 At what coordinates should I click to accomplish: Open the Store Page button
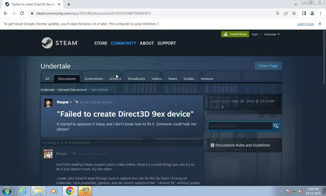click(268, 66)
